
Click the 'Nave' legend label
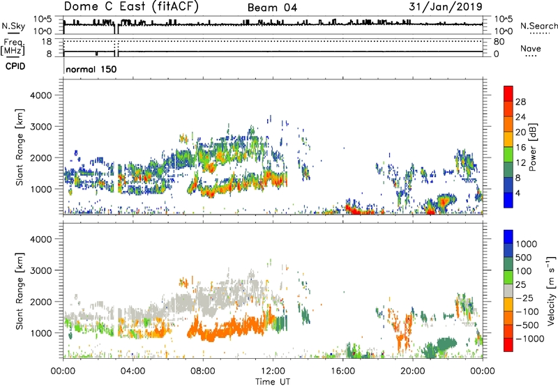pos(531,49)
